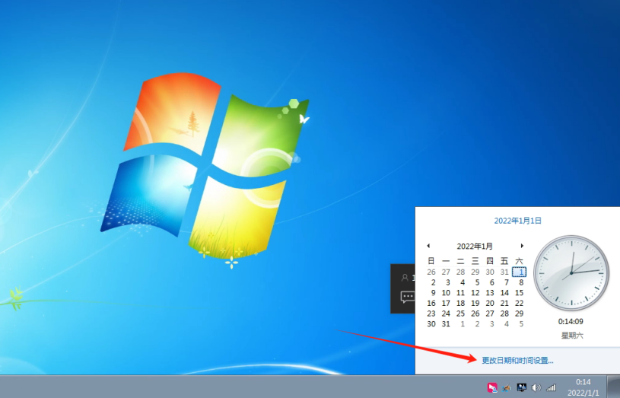Select January 18 in the calendar
The image size is (620, 398).
[461, 303]
